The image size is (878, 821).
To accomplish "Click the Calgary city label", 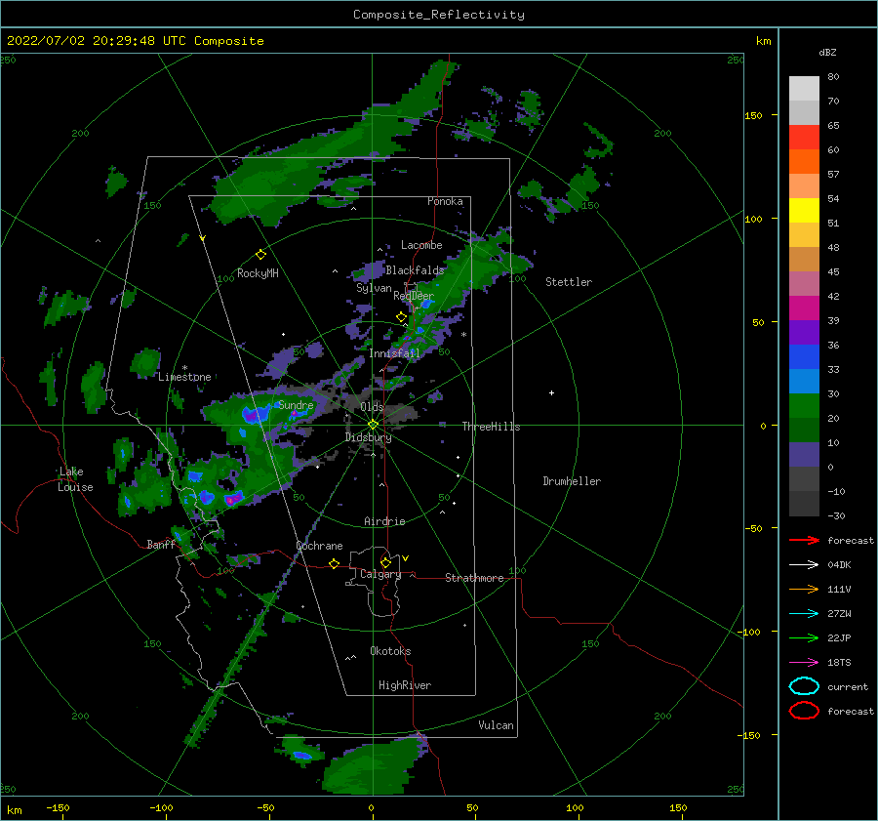I will [x=380, y=574].
